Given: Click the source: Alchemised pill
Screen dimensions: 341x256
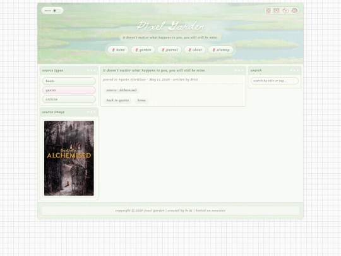Looking at the screenshot, I should [122, 90].
